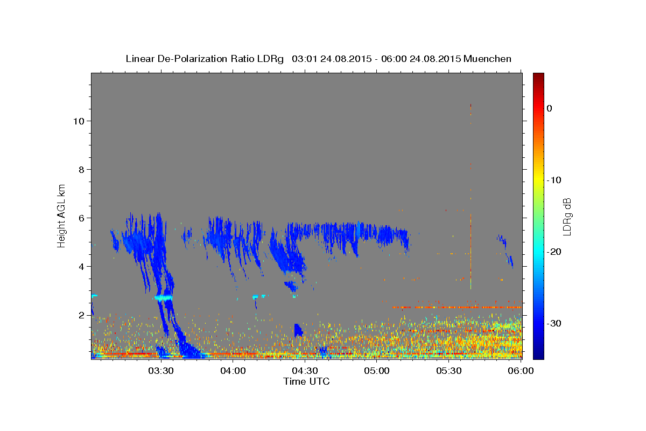
Task: Click the 'Muenchen' location text in title
Action: (x=488, y=59)
